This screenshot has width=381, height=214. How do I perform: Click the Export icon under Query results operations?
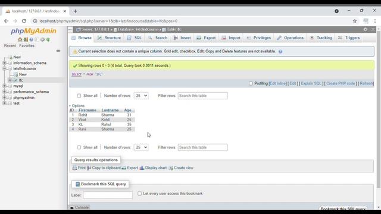124,168
